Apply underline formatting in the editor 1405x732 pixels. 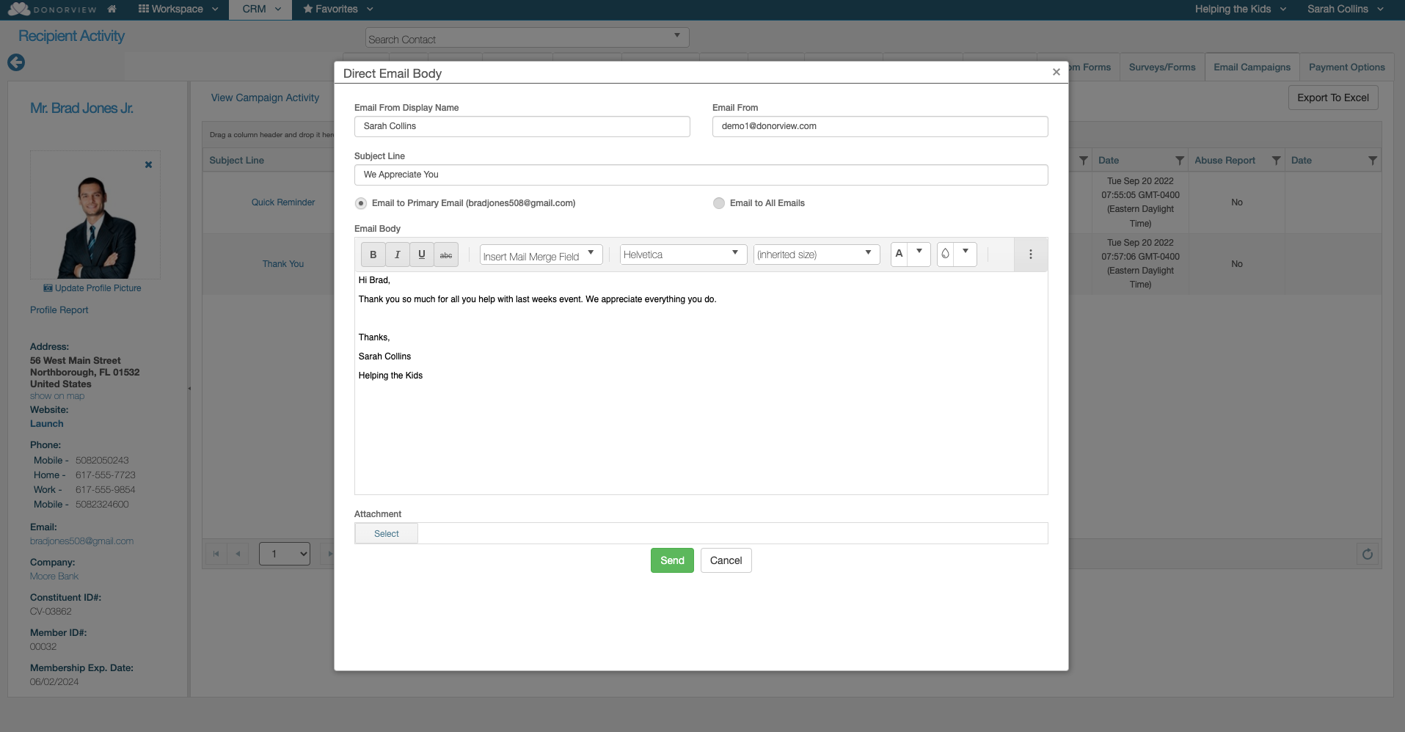(421, 255)
